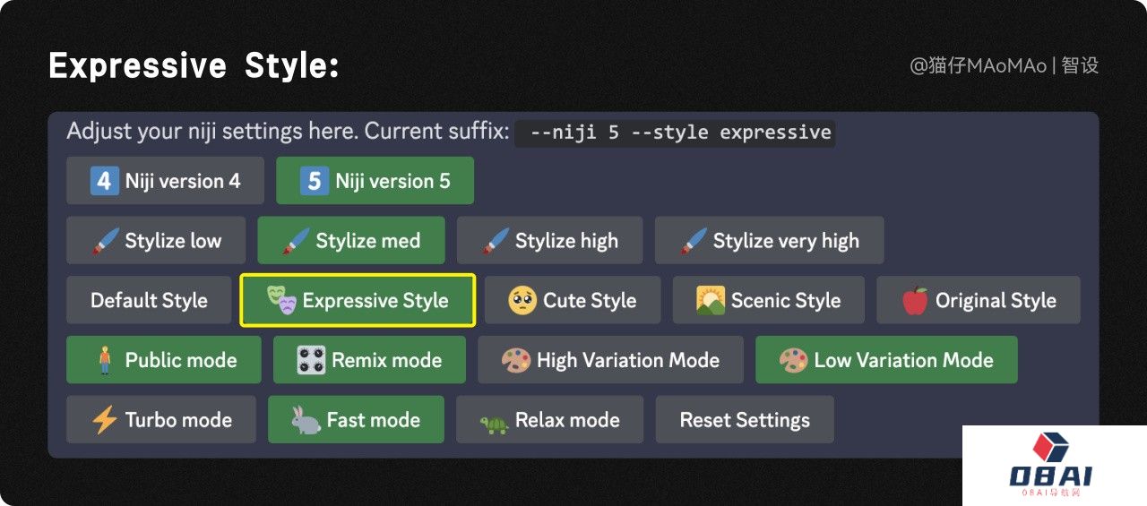Disable Remix mode
1147x506 pixels.
pos(369,360)
